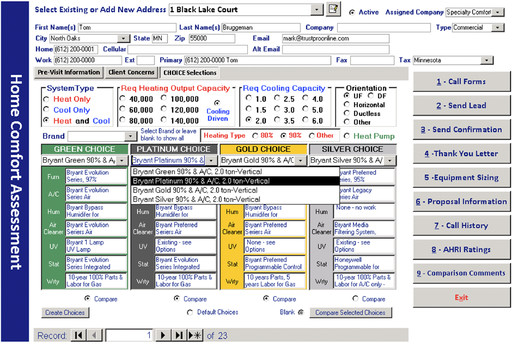Open 3 - Send Confirmation

click(x=461, y=130)
